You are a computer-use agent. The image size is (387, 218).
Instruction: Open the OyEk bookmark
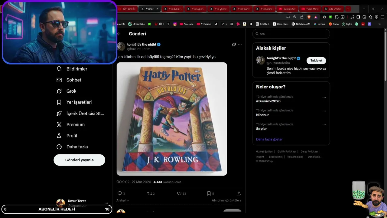pos(347,24)
